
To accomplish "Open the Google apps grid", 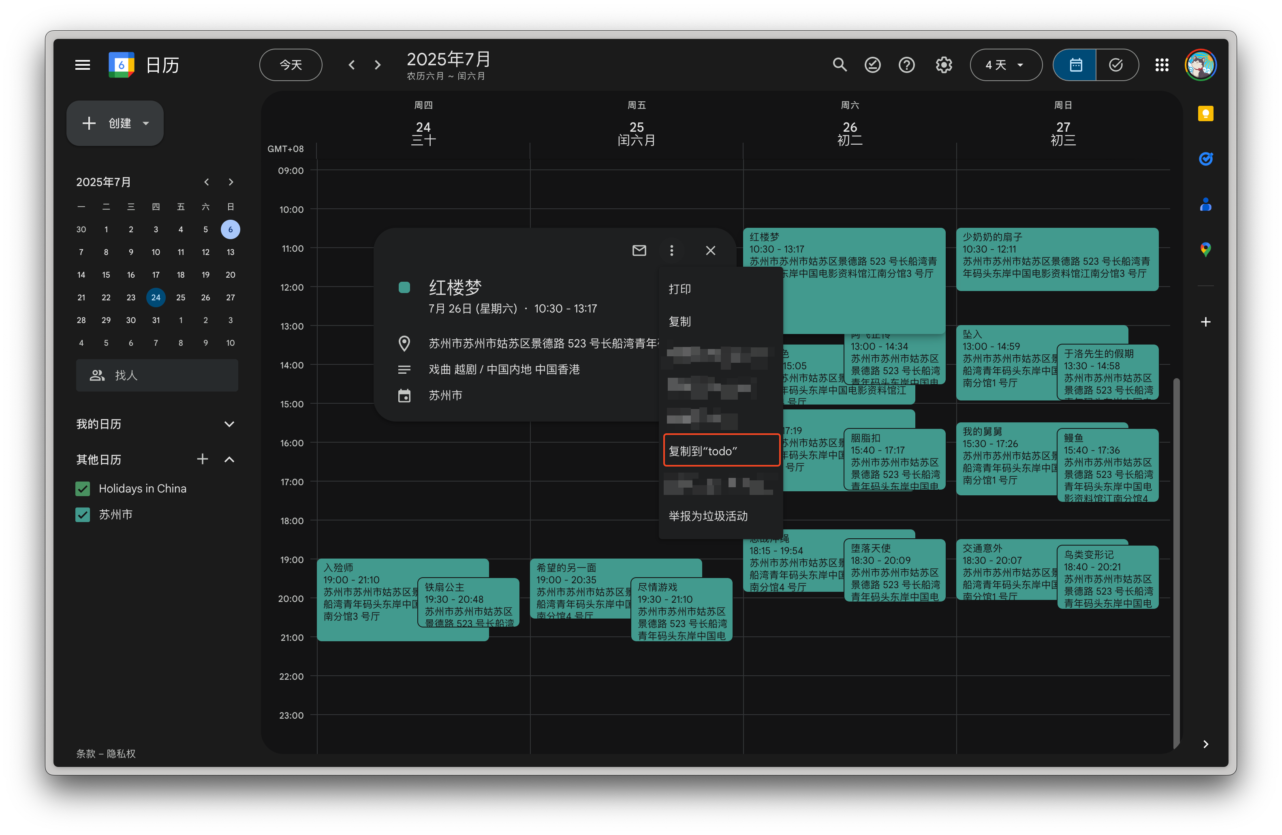I will [1161, 65].
